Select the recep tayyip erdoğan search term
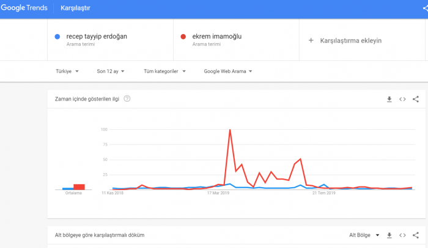 (97, 37)
